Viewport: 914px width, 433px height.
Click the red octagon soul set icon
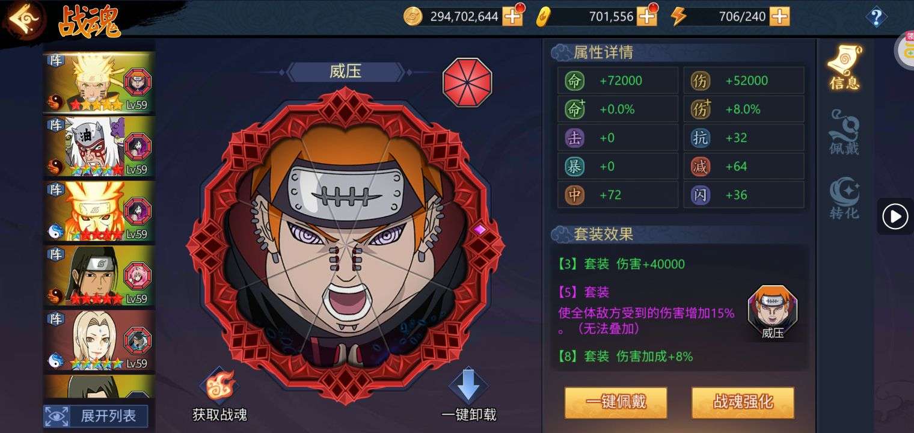click(467, 82)
